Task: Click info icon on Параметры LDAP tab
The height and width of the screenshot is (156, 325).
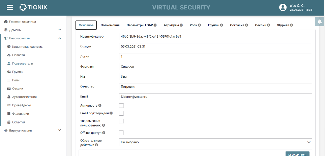Action: pos(155,25)
